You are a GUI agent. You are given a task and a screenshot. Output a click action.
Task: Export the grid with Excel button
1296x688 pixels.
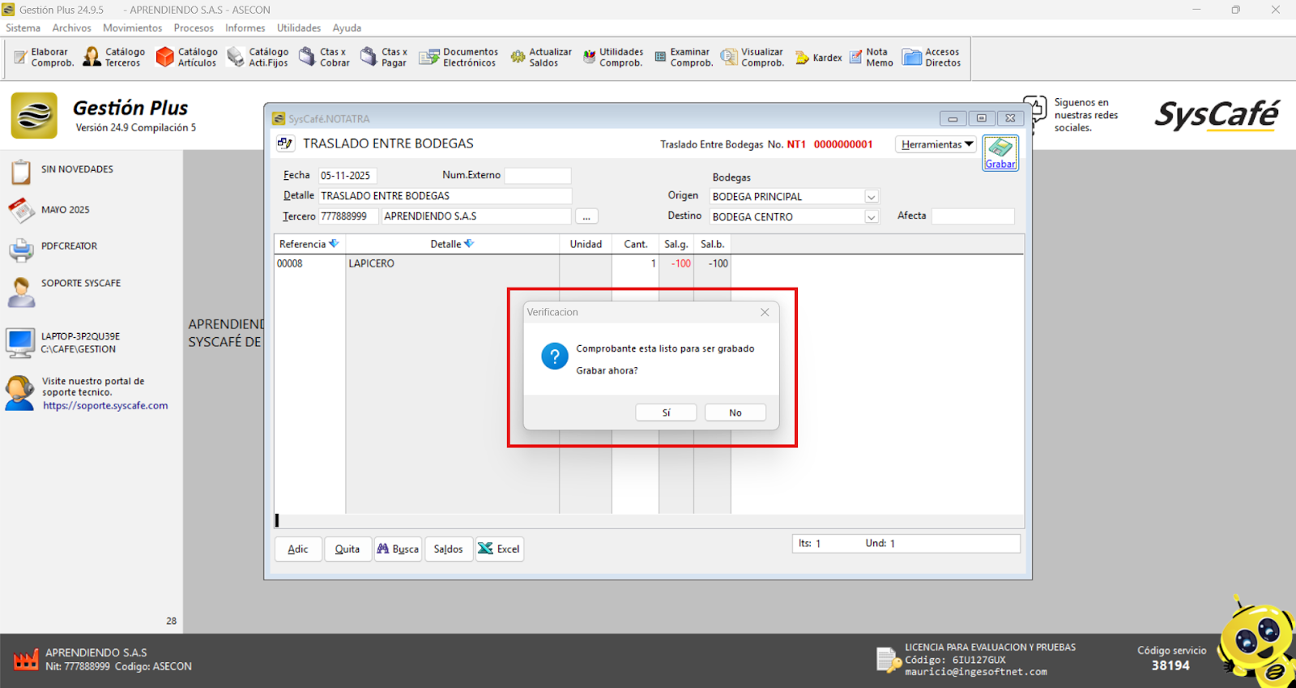tap(499, 549)
